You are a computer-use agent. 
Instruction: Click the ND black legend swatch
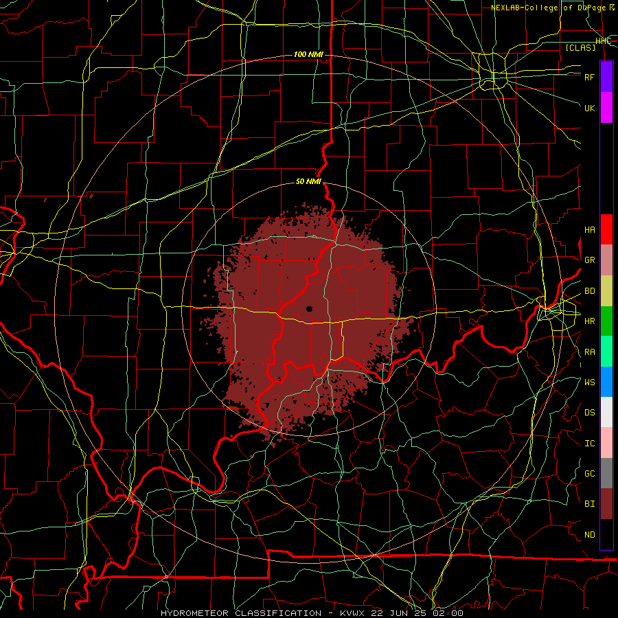click(x=606, y=534)
